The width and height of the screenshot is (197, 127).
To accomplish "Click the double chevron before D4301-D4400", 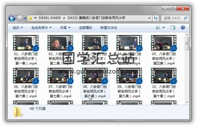I will 35,18.
